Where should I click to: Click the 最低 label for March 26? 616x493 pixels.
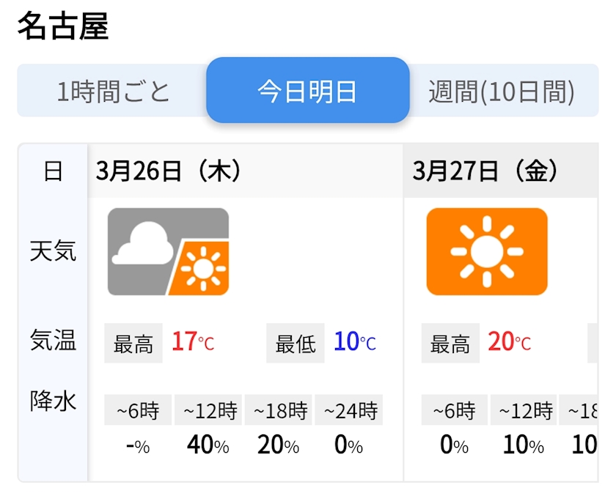coord(296,343)
